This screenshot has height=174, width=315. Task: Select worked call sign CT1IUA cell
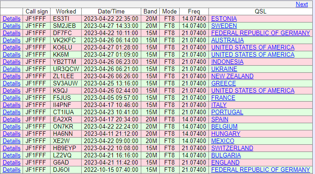pyautogui.click(x=66, y=112)
